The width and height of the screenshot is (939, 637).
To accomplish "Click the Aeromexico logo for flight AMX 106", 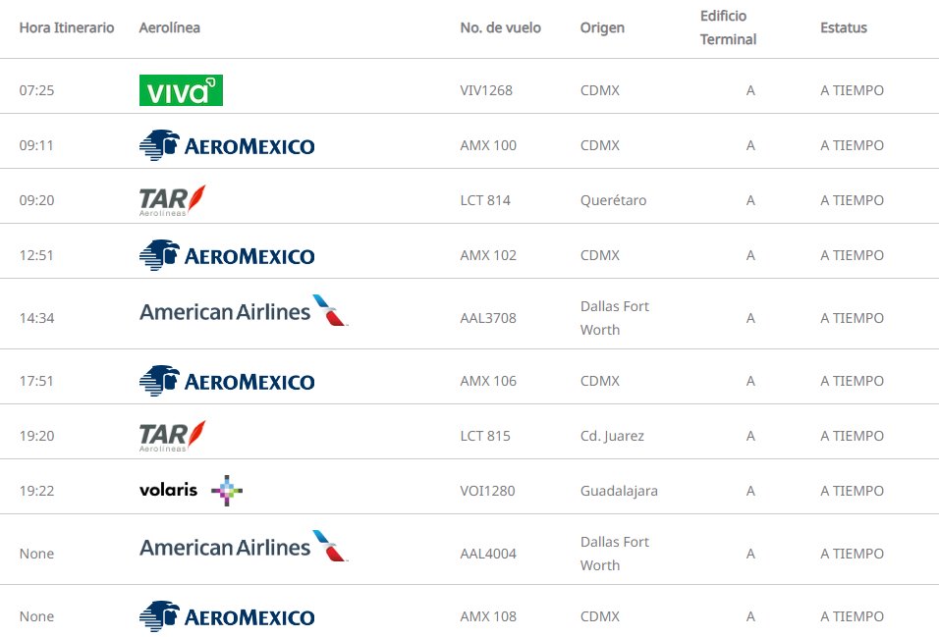I will tap(227, 381).
